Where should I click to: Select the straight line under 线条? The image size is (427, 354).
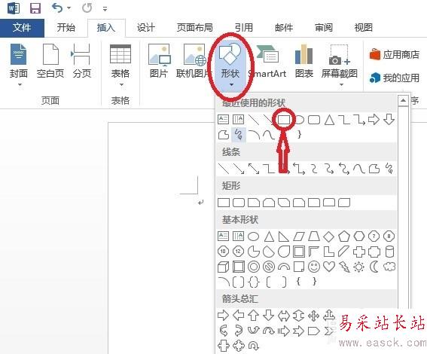[x=224, y=169]
